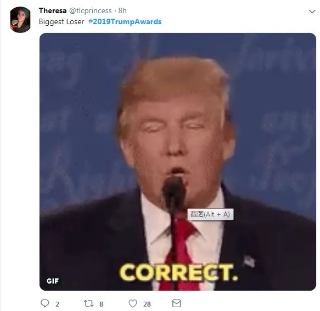Click the reply speech bubble icon

coord(44,303)
